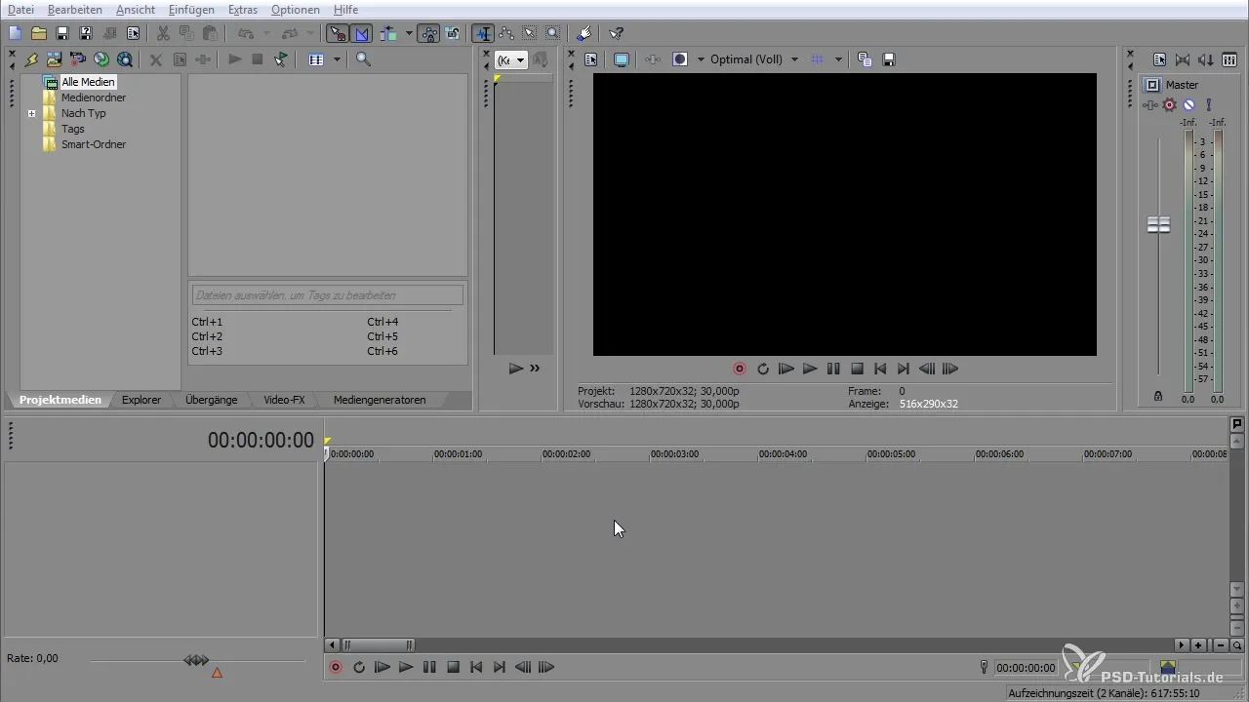Screen dimensions: 1249x702
Task: Click the Get Media from Web icon
Action: coord(125,59)
